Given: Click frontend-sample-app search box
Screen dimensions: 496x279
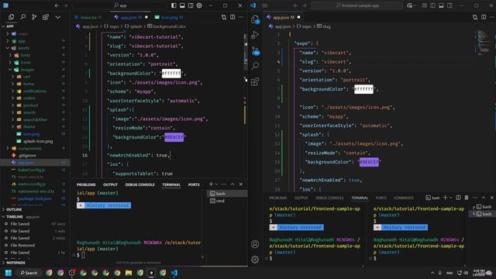Looking at the screenshot, I should [x=357, y=5].
